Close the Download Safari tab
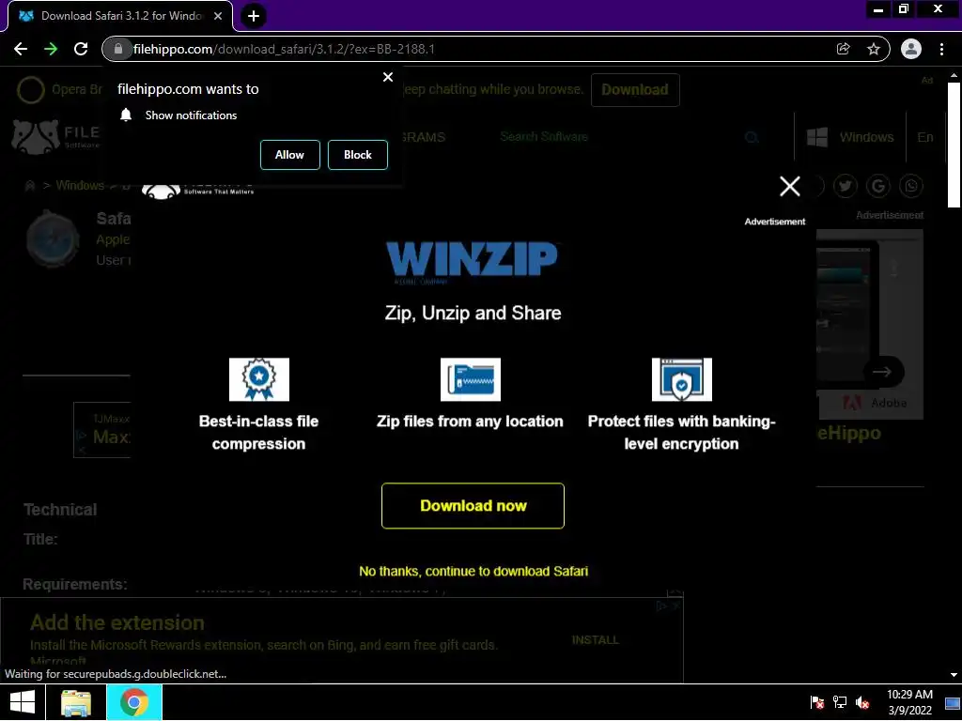 pos(218,16)
